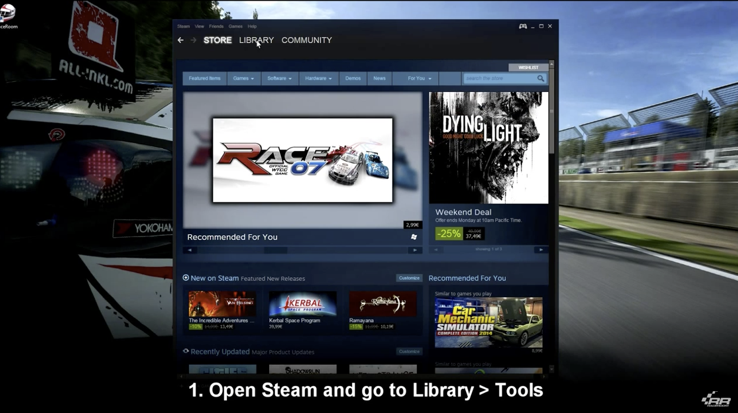Viewport: 738px width, 413px height.
Task: Open the Shadowrun recently updated thumbnail
Action: pyautogui.click(x=303, y=369)
